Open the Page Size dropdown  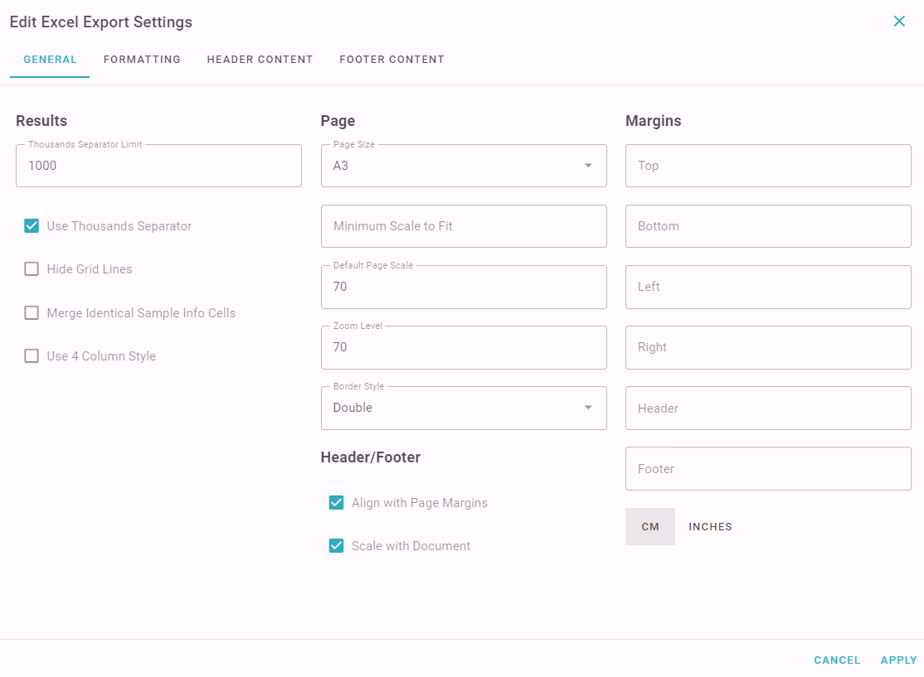pyautogui.click(x=464, y=166)
